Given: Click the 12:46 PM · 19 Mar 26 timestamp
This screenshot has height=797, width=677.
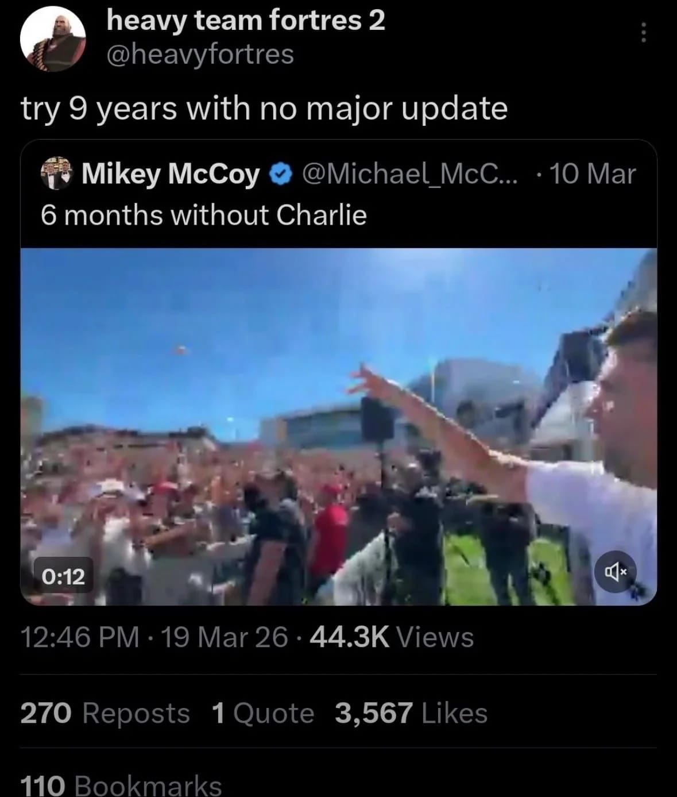Looking at the screenshot, I should click(154, 637).
